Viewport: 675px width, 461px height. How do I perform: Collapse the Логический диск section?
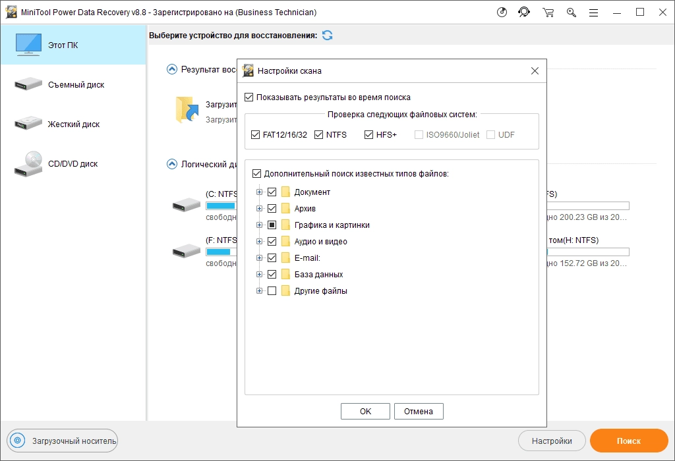tap(172, 164)
